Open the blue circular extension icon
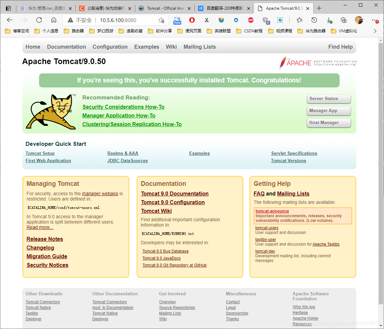This screenshot has height=329, width=384. tap(236, 20)
